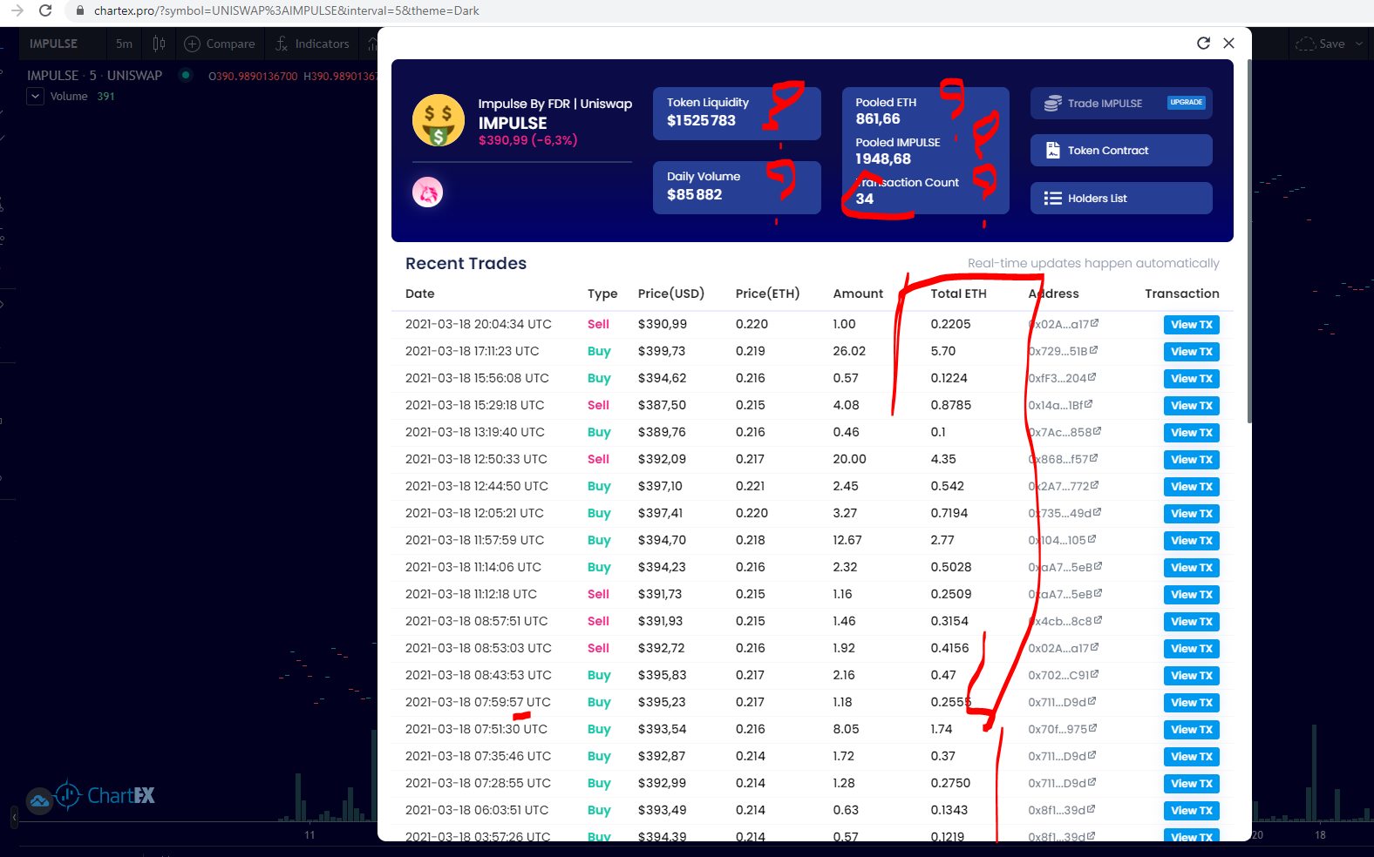The height and width of the screenshot is (857, 1374).
Task: Select the Type column header
Action: 602,294
